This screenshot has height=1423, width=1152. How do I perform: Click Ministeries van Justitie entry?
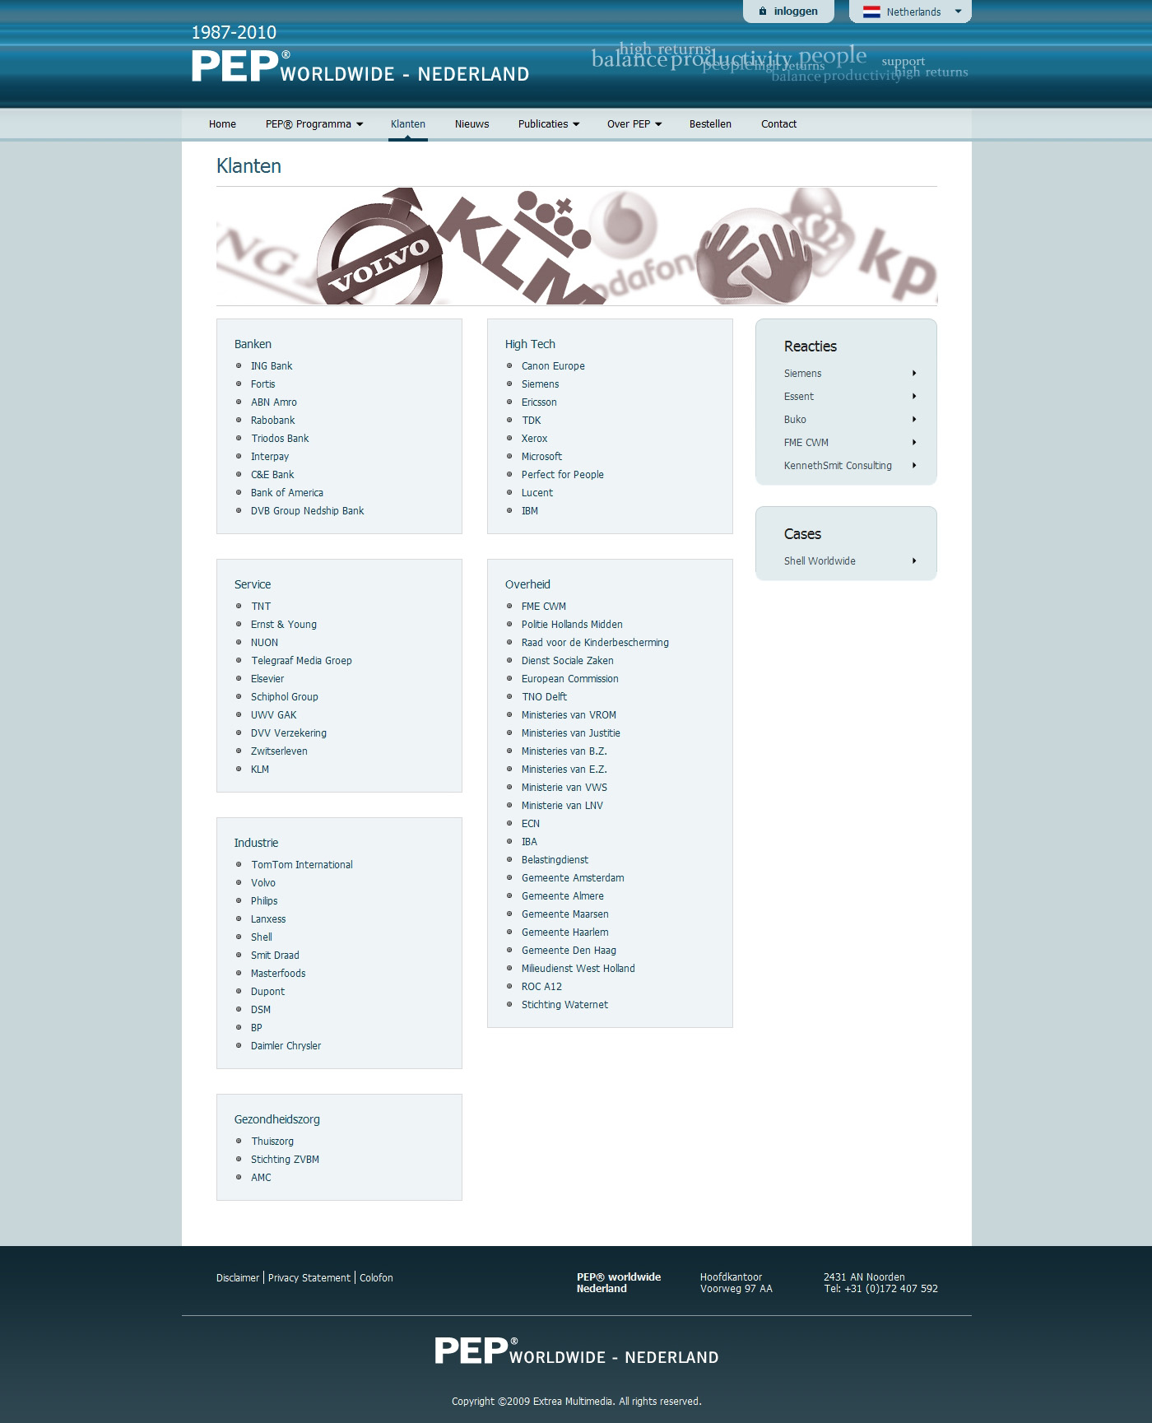point(571,733)
